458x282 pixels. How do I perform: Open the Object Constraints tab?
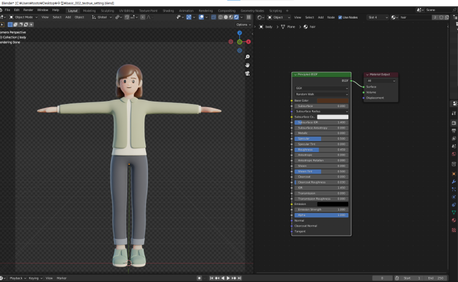point(454,204)
